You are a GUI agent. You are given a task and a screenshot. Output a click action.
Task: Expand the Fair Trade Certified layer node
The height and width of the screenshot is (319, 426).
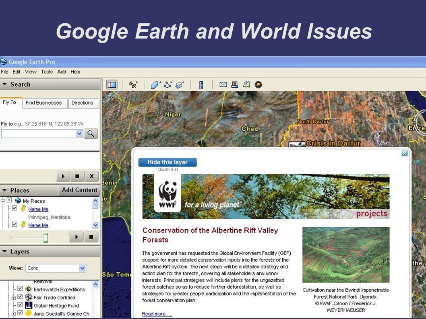click(x=13, y=298)
